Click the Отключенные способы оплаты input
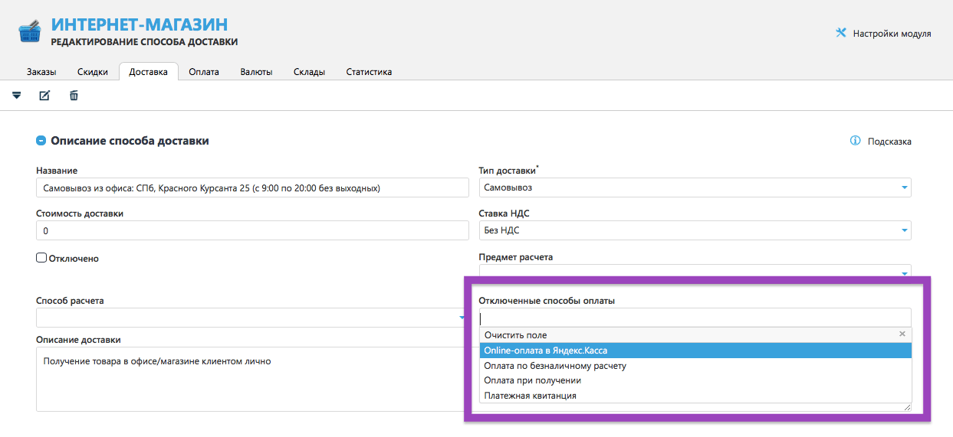Image resolution: width=953 pixels, height=437 pixels. [695, 318]
